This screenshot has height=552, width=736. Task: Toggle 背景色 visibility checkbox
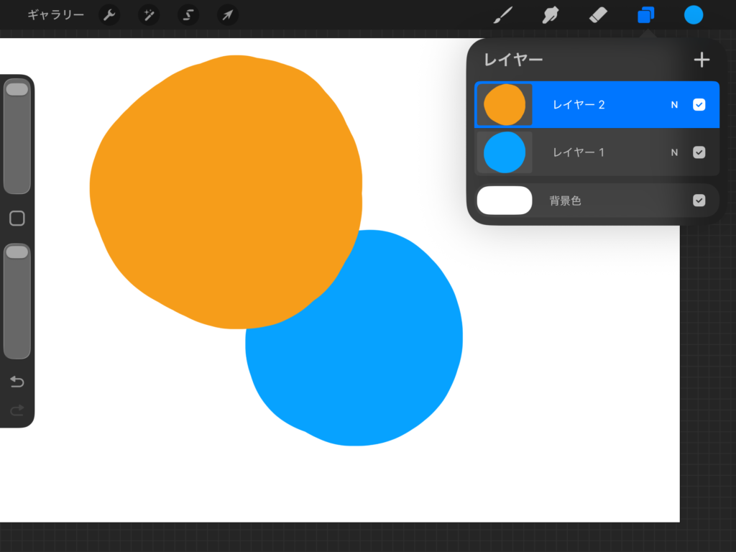point(699,201)
